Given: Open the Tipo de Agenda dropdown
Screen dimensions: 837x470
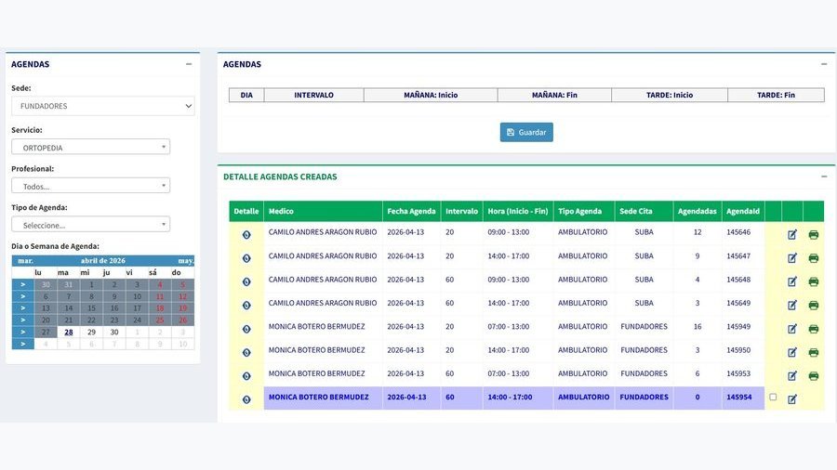Looking at the screenshot, I should tap(91, 225).
